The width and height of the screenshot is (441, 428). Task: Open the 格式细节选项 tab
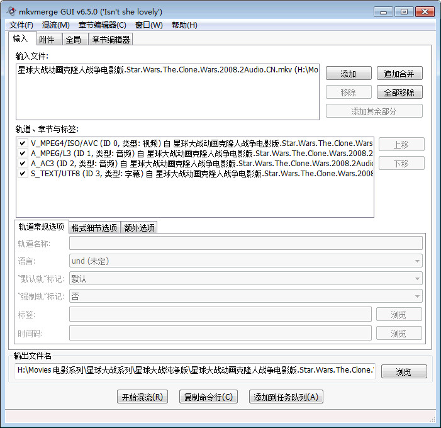tap(94, 227)
